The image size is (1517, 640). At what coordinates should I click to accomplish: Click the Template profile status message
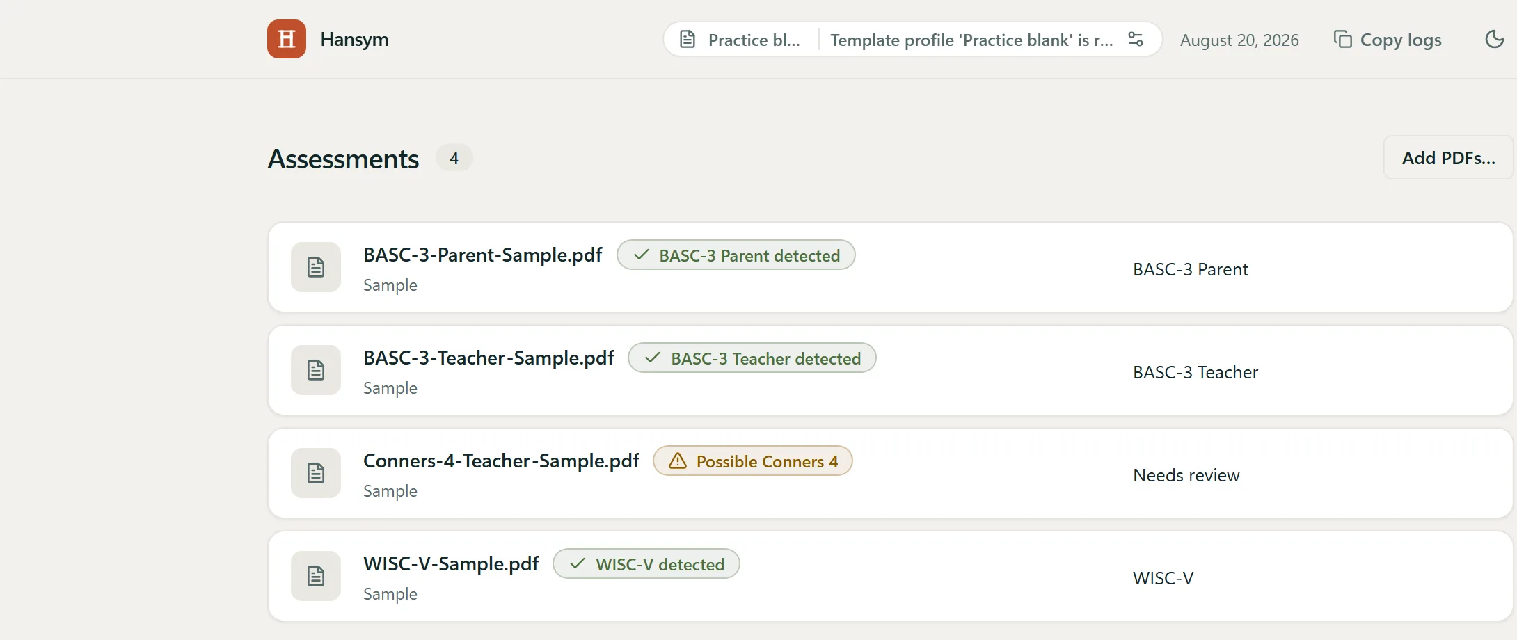tap(971, 40)
